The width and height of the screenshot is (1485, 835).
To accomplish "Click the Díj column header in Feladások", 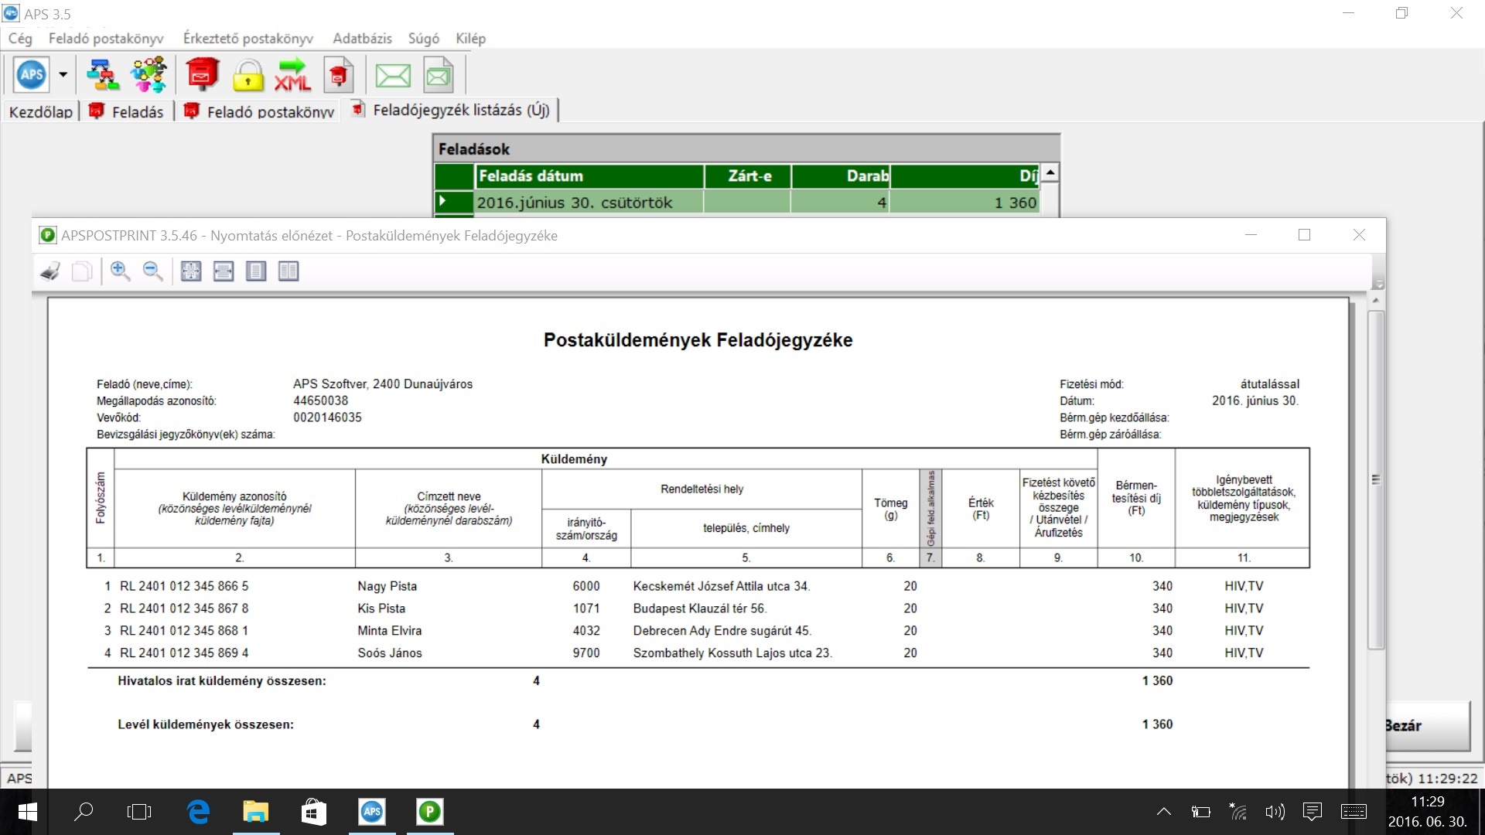I will click(x=965, y=176).
